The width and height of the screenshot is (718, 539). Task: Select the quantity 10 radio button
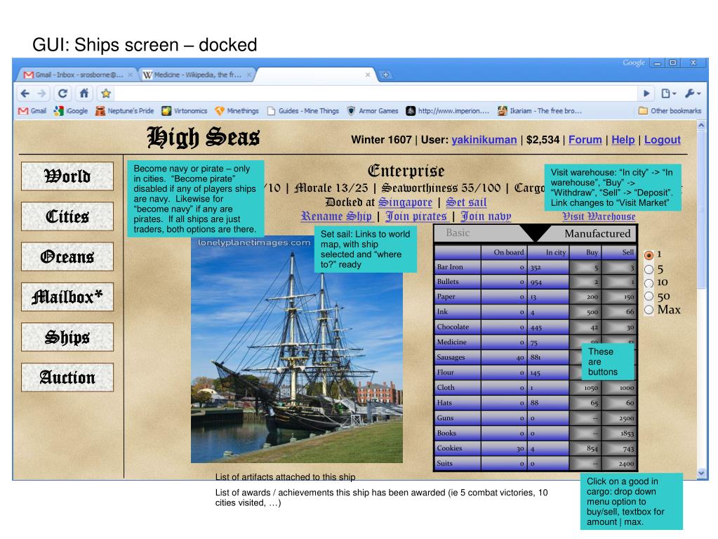pos(649,283)
